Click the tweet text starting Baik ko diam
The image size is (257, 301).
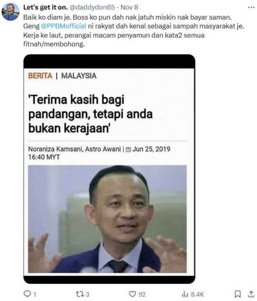tap(133, 30)
